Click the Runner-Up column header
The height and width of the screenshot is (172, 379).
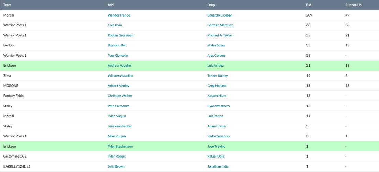353,5
